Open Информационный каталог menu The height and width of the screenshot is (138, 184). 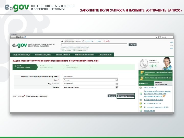click(x=84, y=55)
